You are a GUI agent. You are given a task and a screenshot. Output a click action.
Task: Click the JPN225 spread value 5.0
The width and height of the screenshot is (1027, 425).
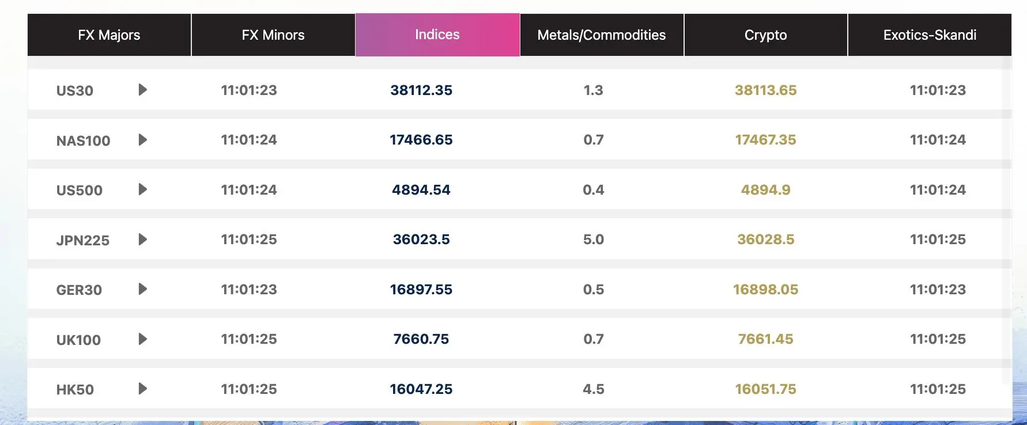click(x=594, y=240)
